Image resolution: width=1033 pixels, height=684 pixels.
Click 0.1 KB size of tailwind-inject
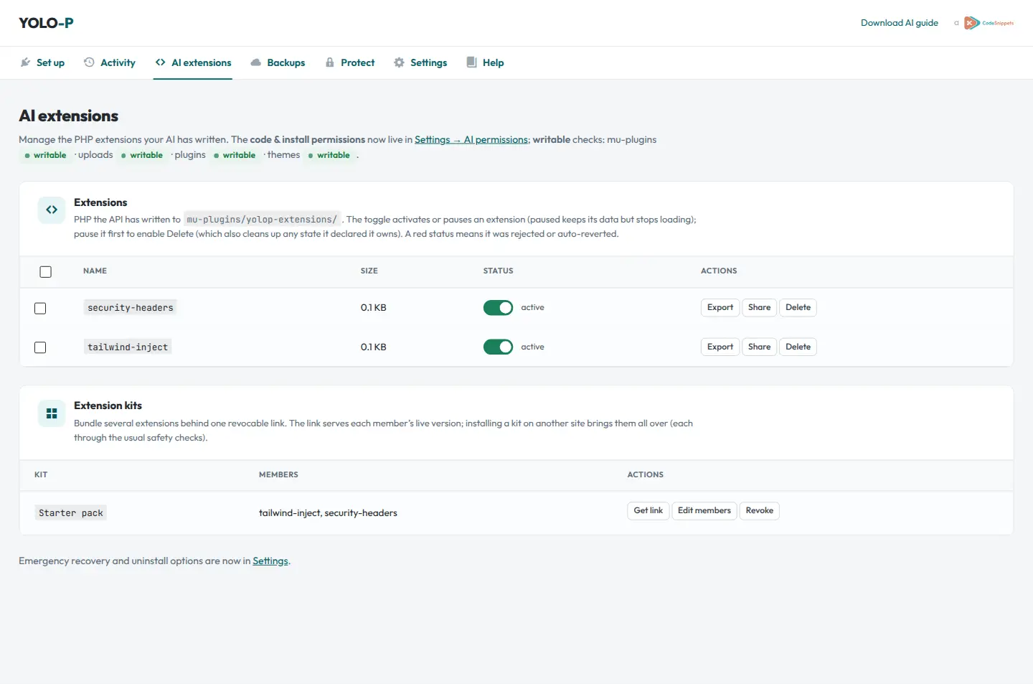point(373,347)
